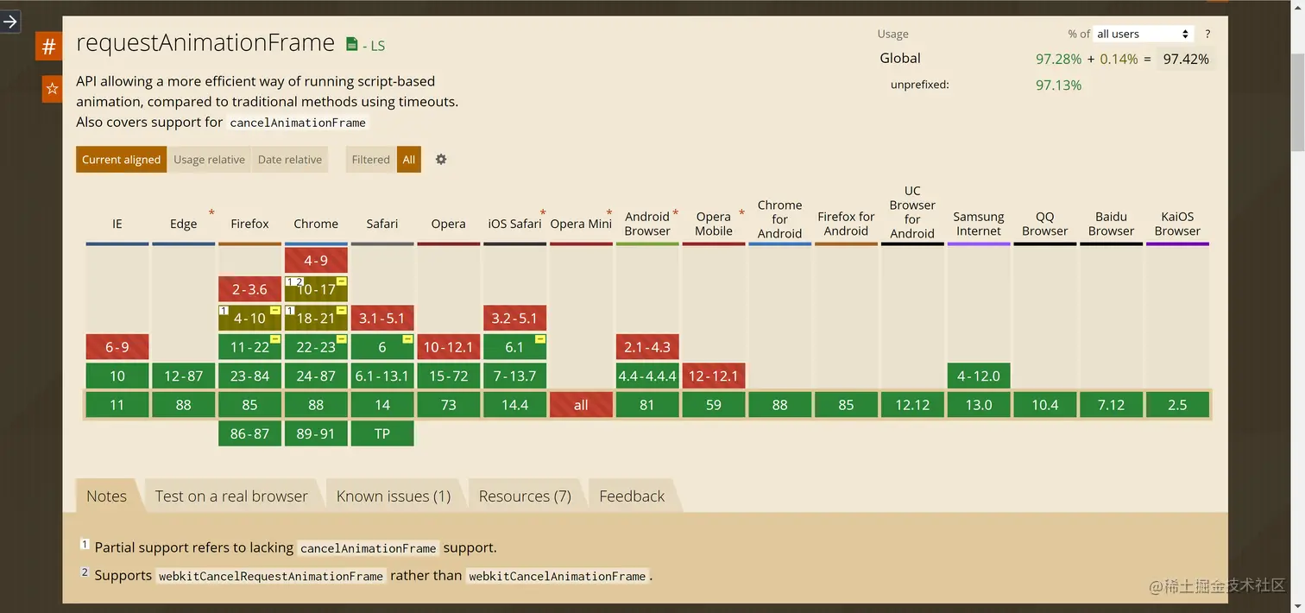This screenshot has height=613, width=1305.
Task: Choose the Filtered browsers option
Action: coord(371,159)
